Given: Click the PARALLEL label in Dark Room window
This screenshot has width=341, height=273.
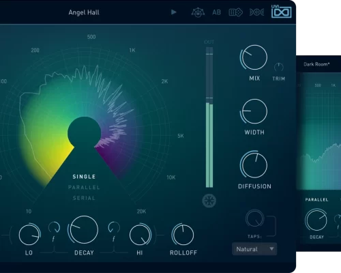Looking at the screenshot, I should pyautogui.click(x=316, y=200).
